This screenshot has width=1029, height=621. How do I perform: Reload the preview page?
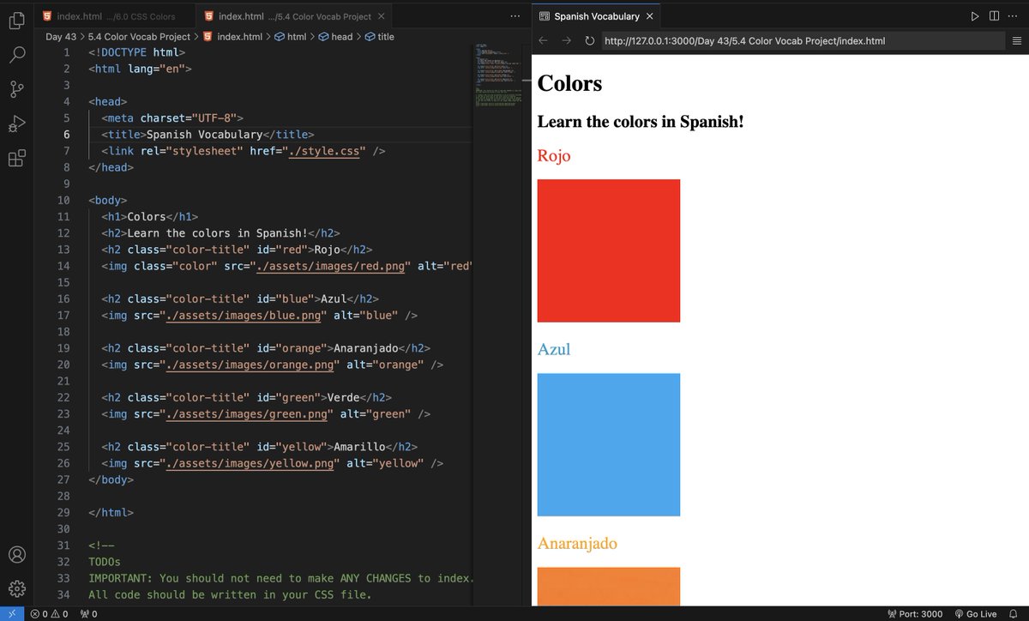[x=589, y=40]
